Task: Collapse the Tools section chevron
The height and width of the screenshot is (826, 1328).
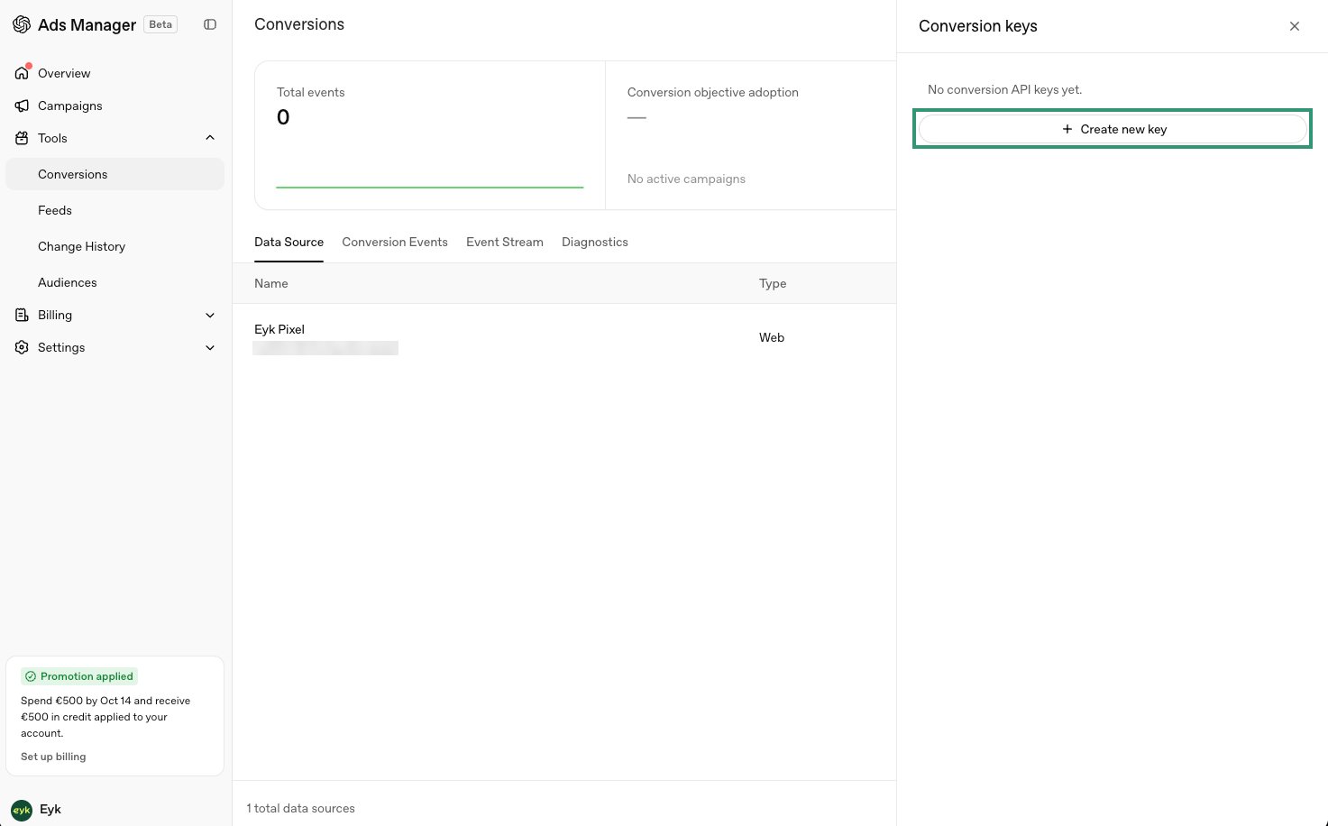Action: click(x=210, y=138)
